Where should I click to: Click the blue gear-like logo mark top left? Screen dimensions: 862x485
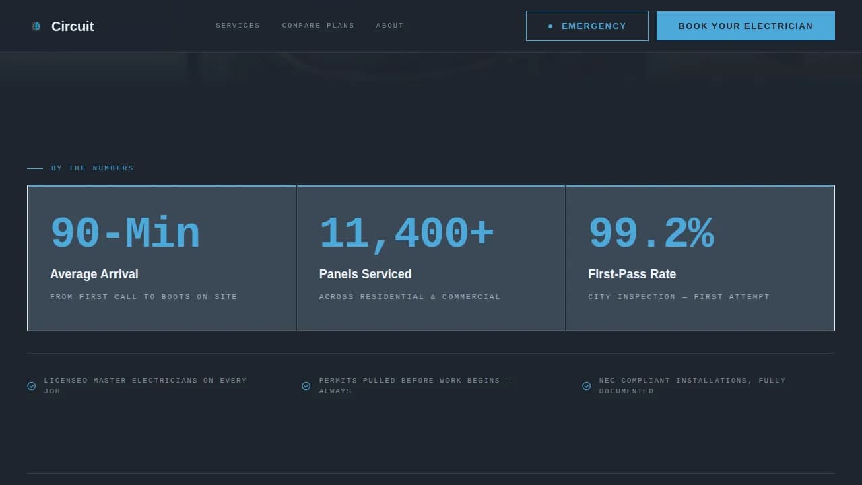pos(36,26)
